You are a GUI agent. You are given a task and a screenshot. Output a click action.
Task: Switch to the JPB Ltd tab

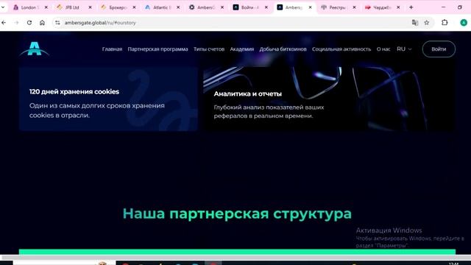[x=74, y=7]
